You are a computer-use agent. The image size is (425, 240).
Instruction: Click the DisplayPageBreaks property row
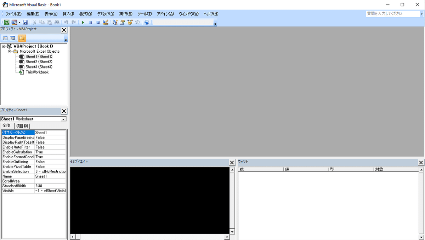(34, 137)
